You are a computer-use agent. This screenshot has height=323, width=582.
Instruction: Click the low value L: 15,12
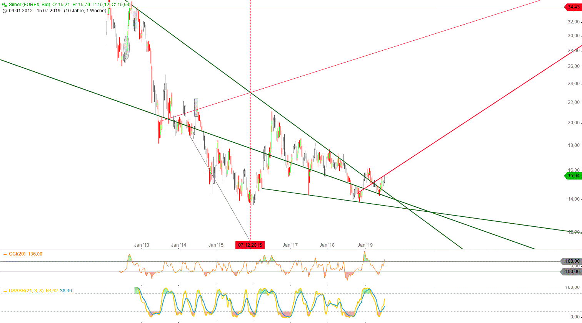pyautogui.click(x=101, y=4)
